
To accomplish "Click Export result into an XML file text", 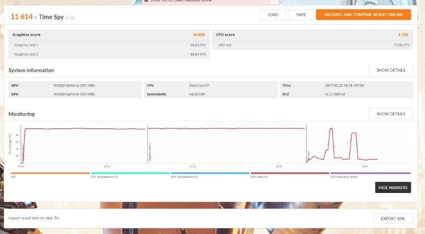I will (x=35, y=218).
